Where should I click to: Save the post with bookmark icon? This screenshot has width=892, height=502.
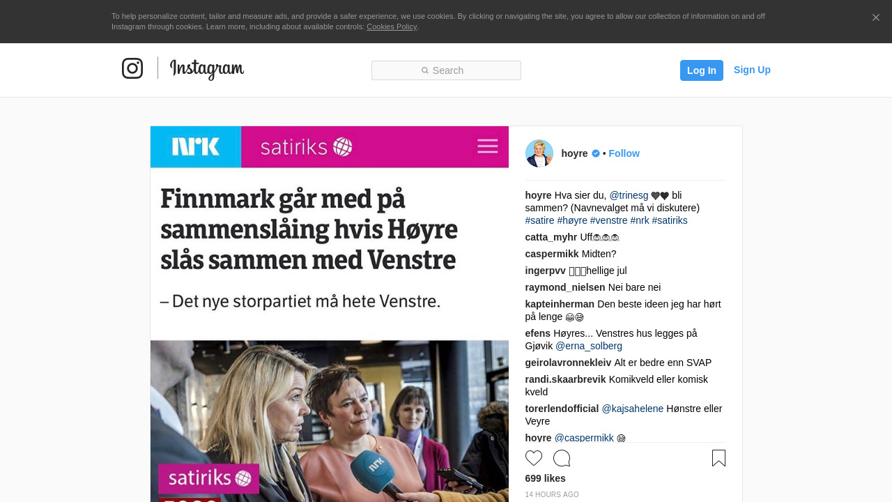pos(718,458)
